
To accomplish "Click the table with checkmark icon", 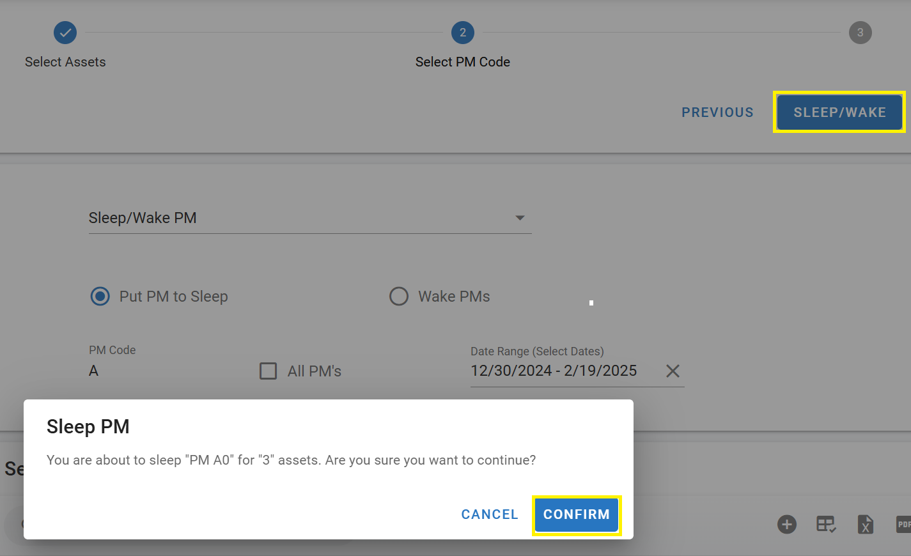I will tap(825, 525).
